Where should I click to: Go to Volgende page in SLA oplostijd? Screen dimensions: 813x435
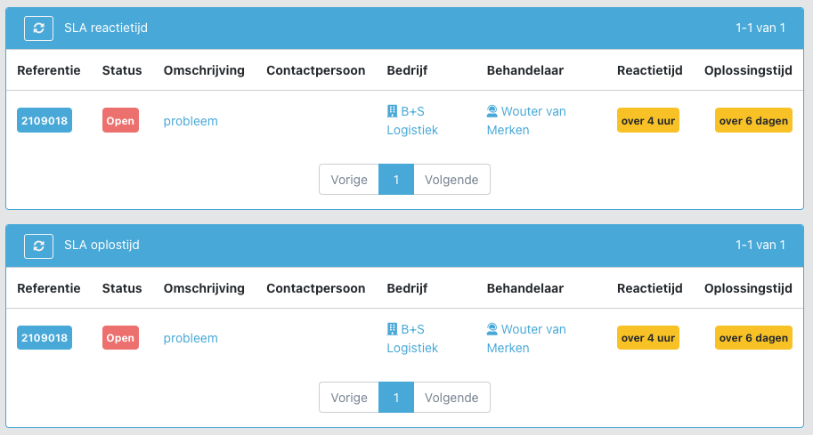coord(451,398)
